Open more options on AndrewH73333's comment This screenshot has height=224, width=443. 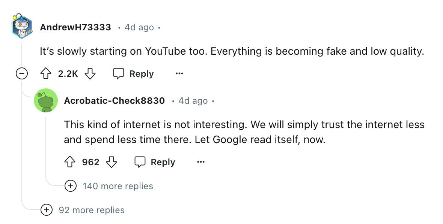(179, 74)
